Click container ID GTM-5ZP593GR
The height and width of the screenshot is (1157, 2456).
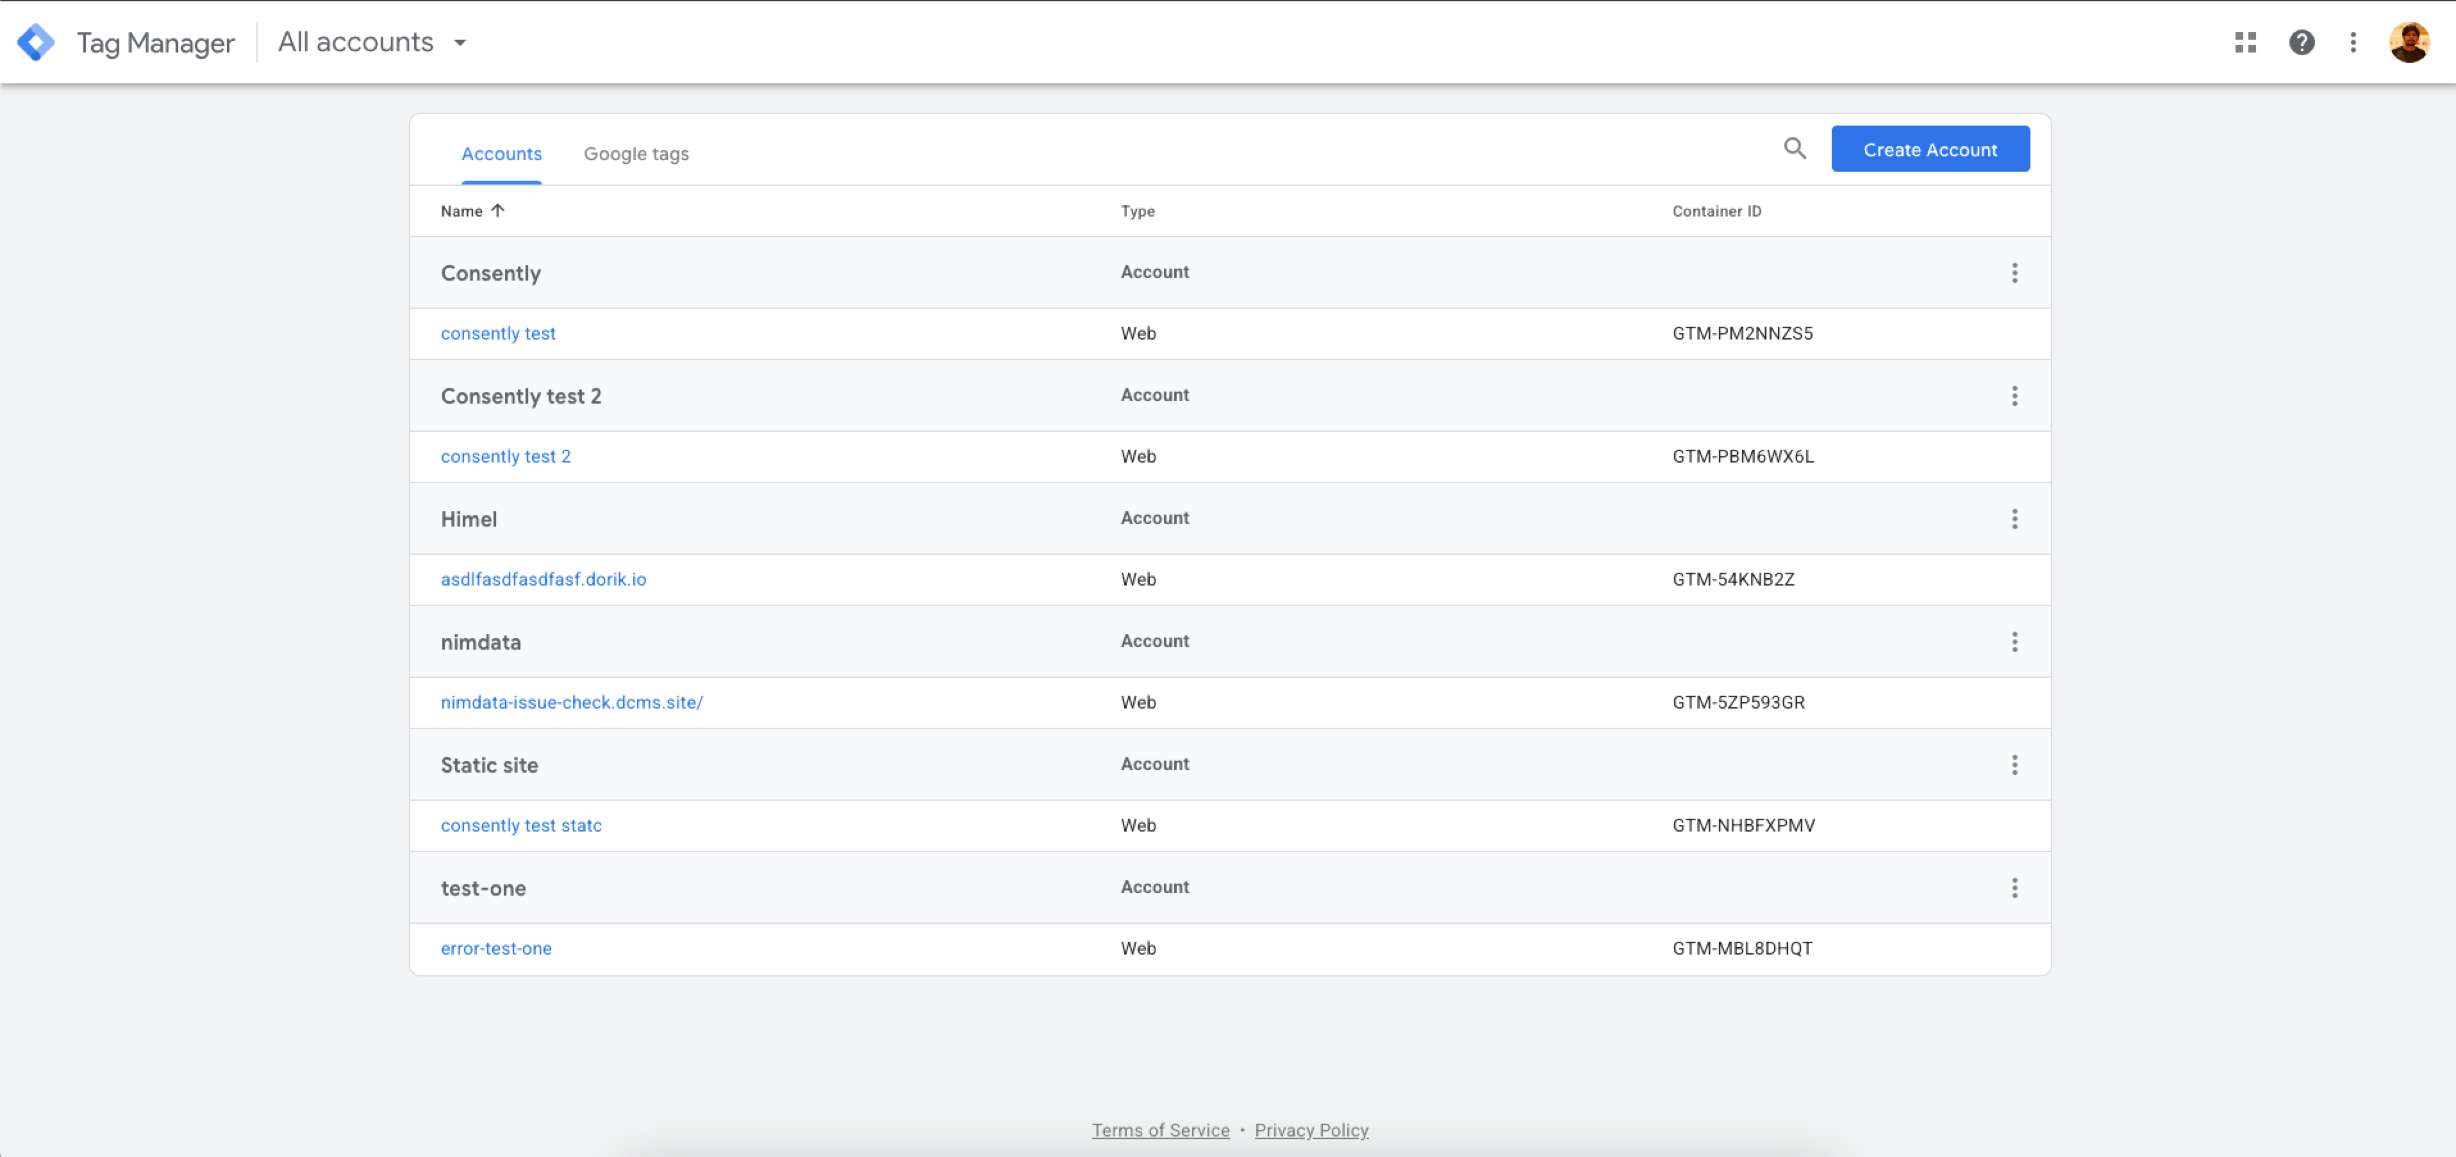[x=1738, y=702]
